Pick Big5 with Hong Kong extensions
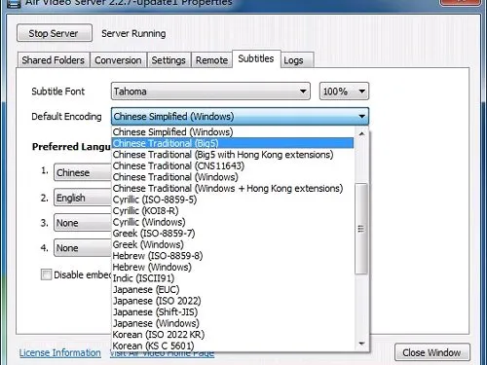 (233, 155)
